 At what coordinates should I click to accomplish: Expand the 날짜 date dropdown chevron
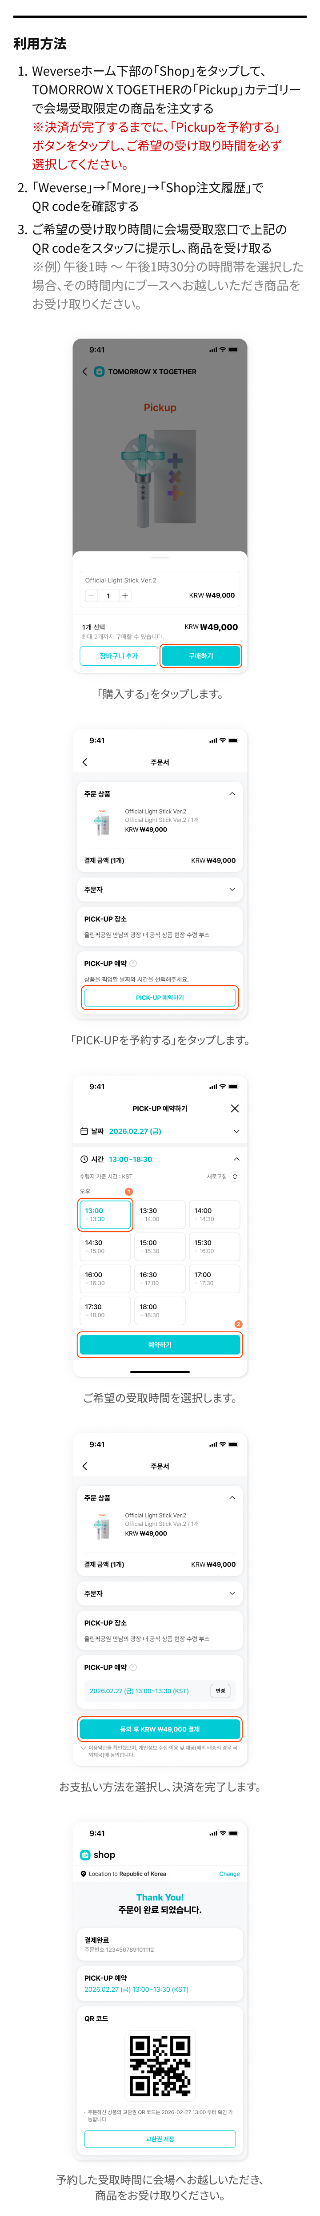pyautogui.click(x=236, y=1131)
